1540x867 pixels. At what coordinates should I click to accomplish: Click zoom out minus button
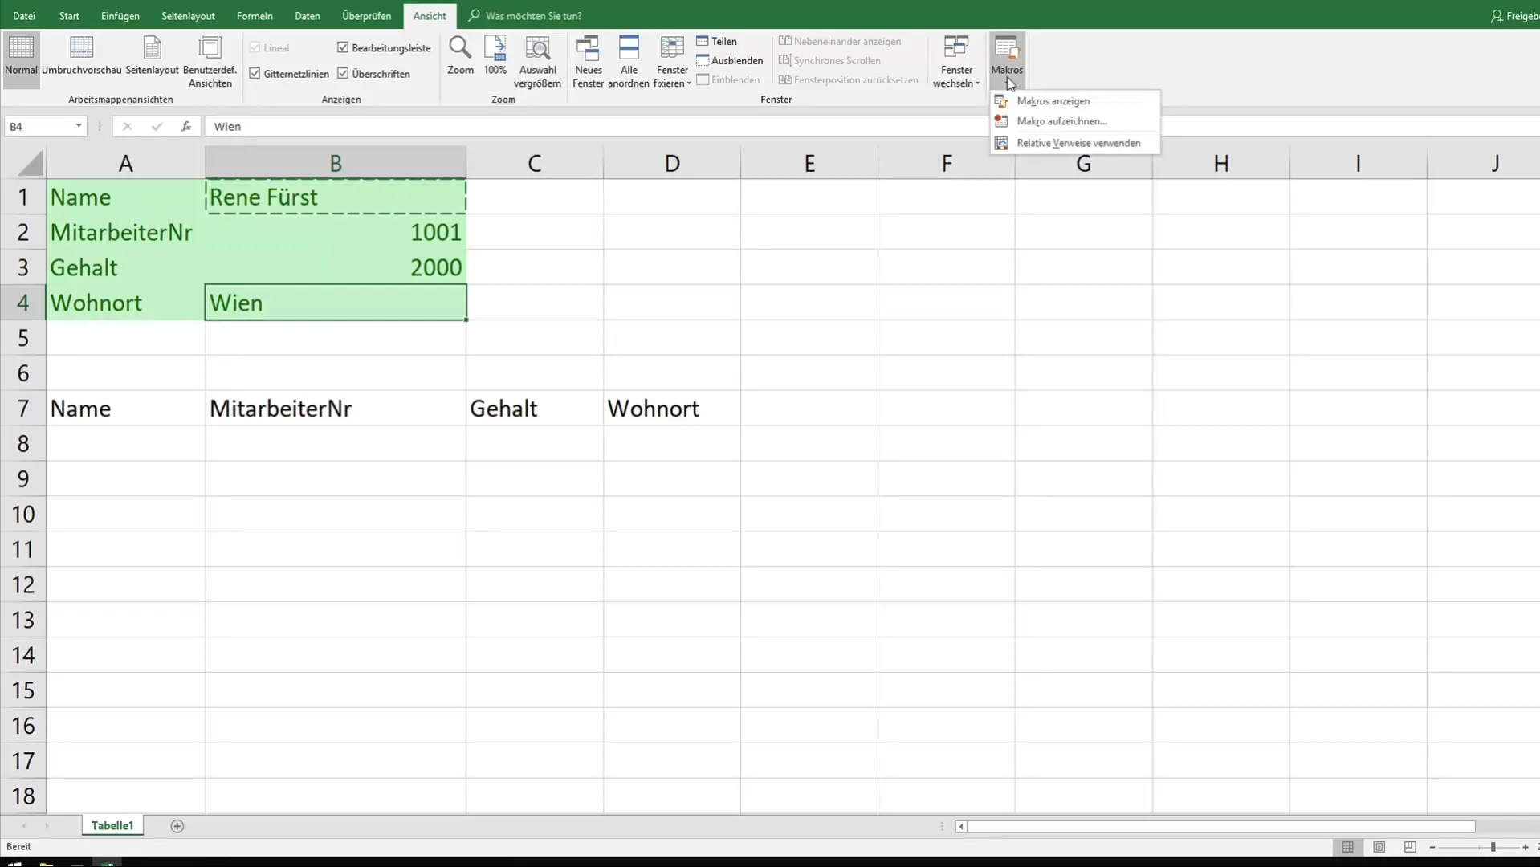point(1432,847)
